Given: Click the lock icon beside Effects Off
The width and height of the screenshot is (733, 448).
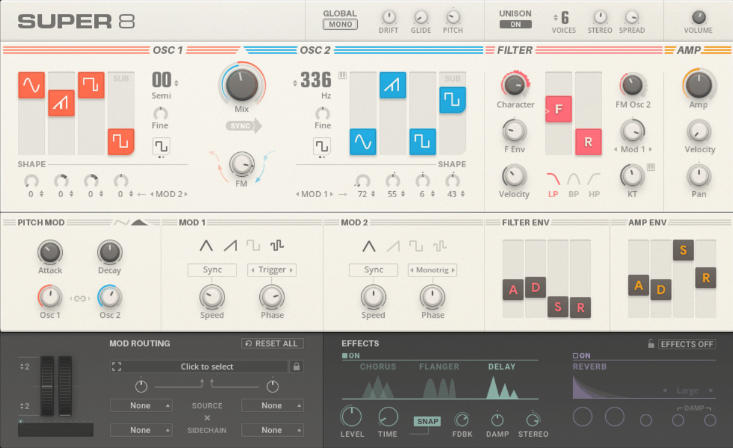Looking at the screenshot, I should tap(651, 344).
